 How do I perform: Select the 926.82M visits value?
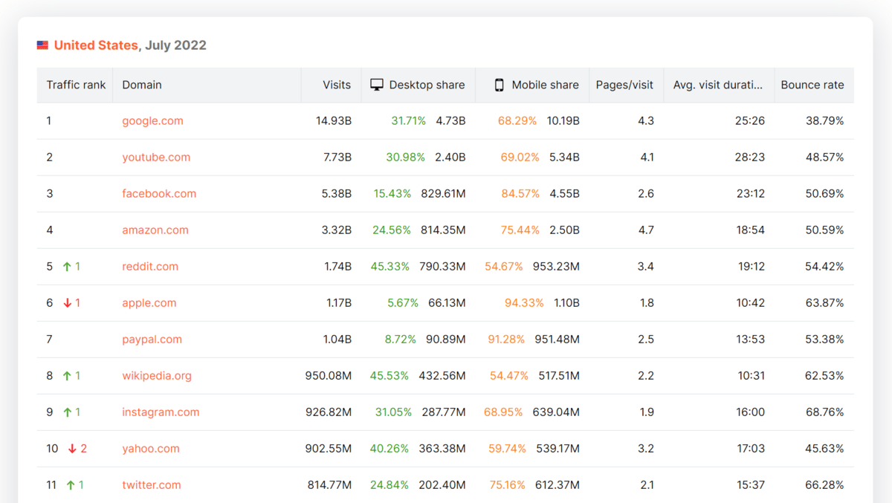tap(329, 412)
